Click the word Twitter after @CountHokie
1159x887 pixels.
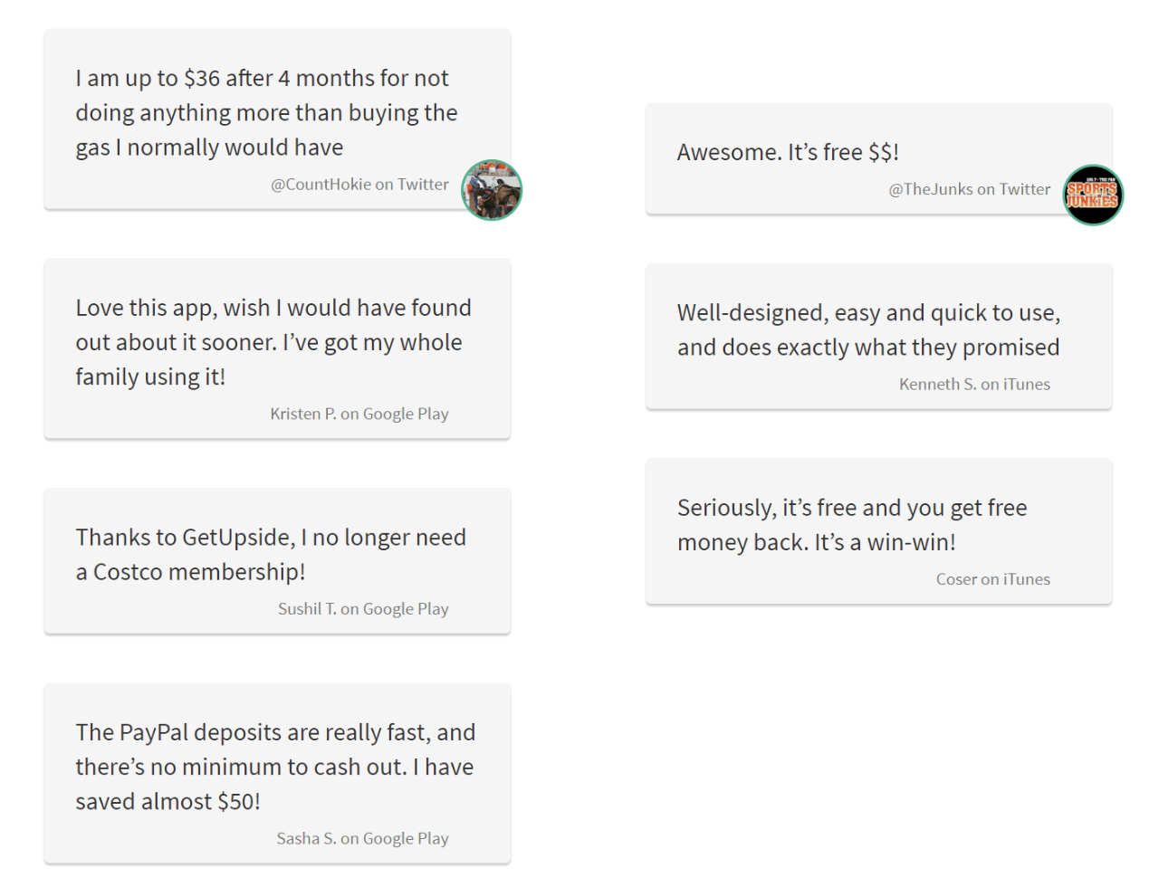423,185
